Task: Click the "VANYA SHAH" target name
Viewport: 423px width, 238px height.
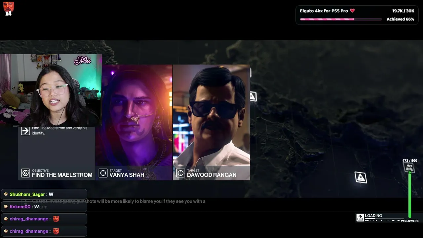Action: tap(127, 175)
